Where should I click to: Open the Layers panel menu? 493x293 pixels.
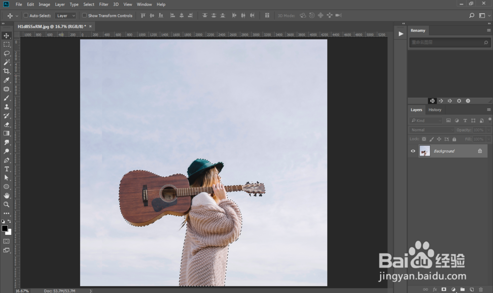[489, 110]
